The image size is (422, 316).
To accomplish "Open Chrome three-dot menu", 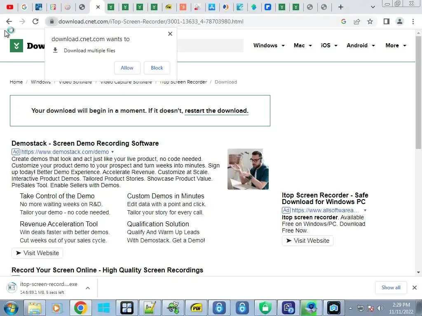I will coord(413,21).
